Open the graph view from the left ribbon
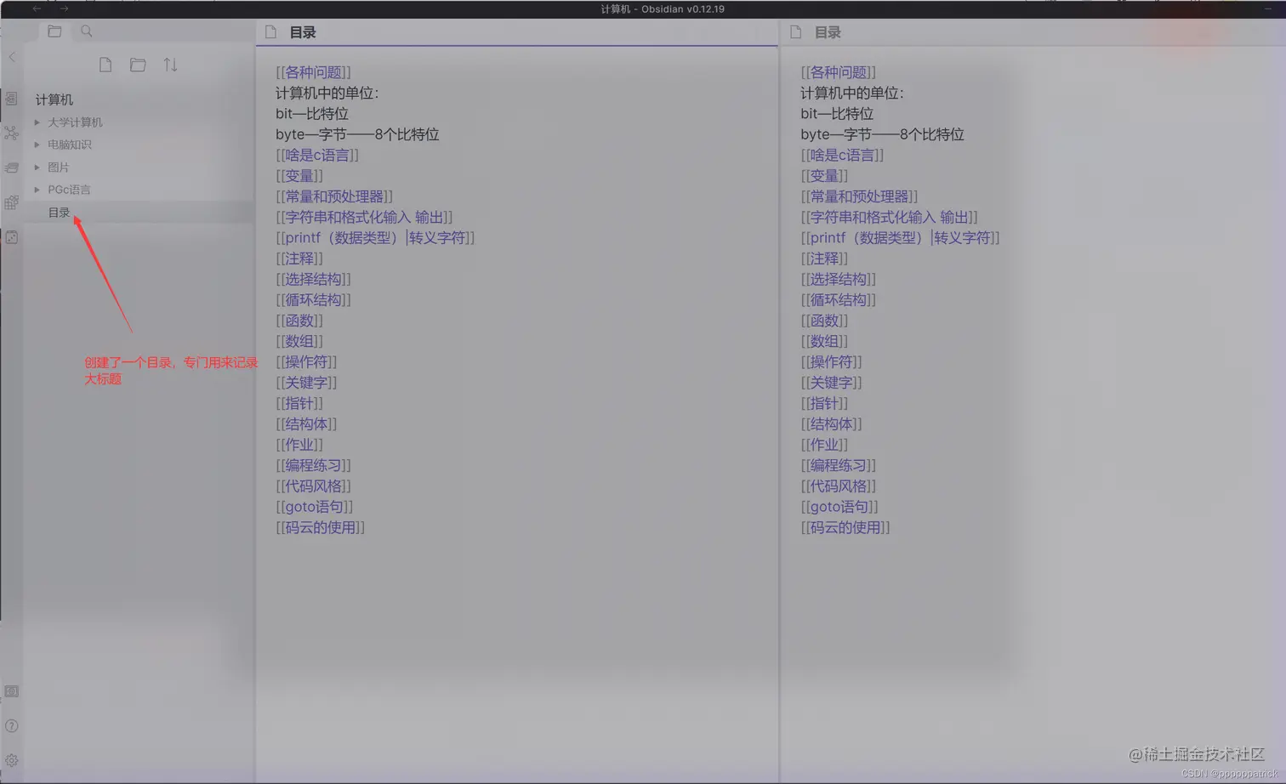Viewport: 1286px width, 784px height. point(11,133)
